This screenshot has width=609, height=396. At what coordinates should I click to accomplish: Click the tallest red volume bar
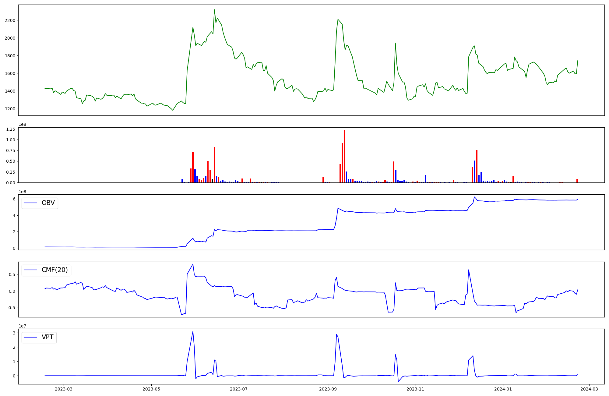coord(344,156)
